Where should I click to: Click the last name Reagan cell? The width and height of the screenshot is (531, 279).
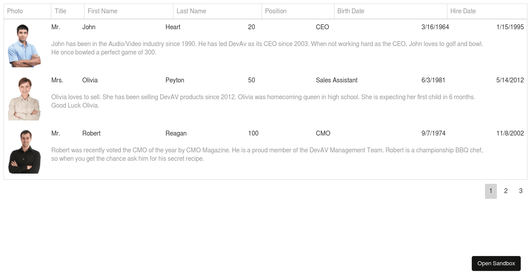point(176,133)
